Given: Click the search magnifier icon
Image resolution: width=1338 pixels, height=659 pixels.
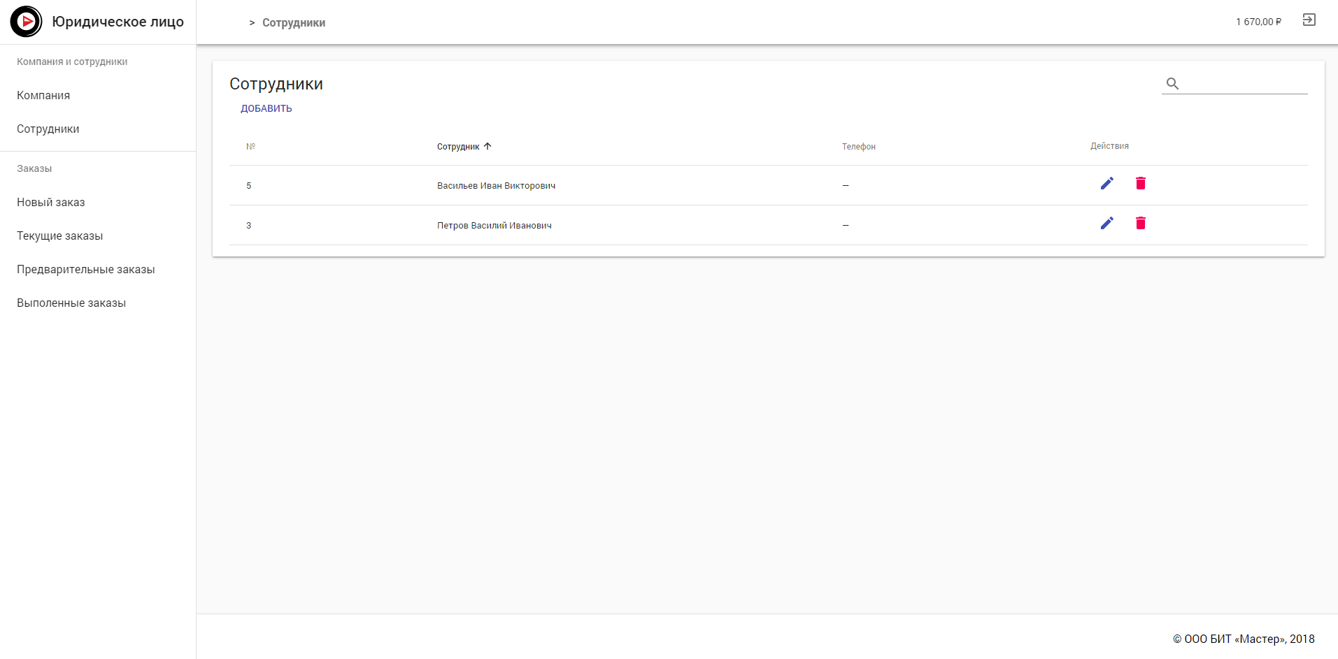Looking at the screenshot, I should point(1172,84).
